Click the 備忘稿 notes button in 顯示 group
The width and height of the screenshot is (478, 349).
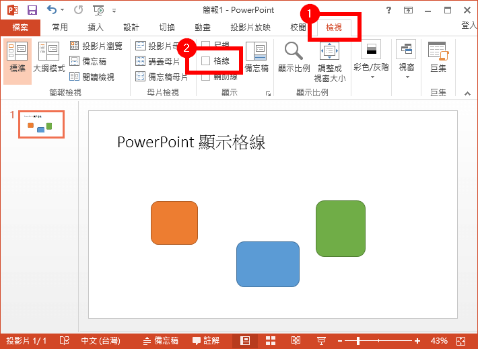(257, 57)
